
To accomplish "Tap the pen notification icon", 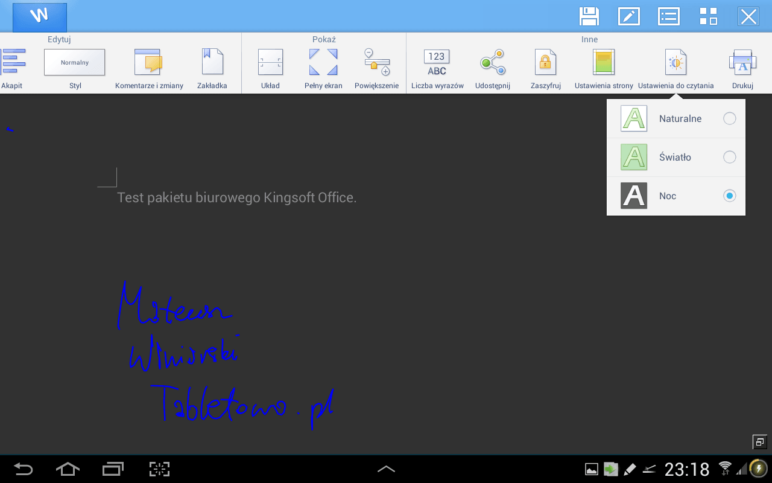I will [630, 469].
